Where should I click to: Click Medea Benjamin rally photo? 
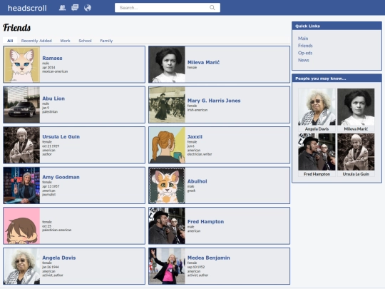[x=167, y=266]
